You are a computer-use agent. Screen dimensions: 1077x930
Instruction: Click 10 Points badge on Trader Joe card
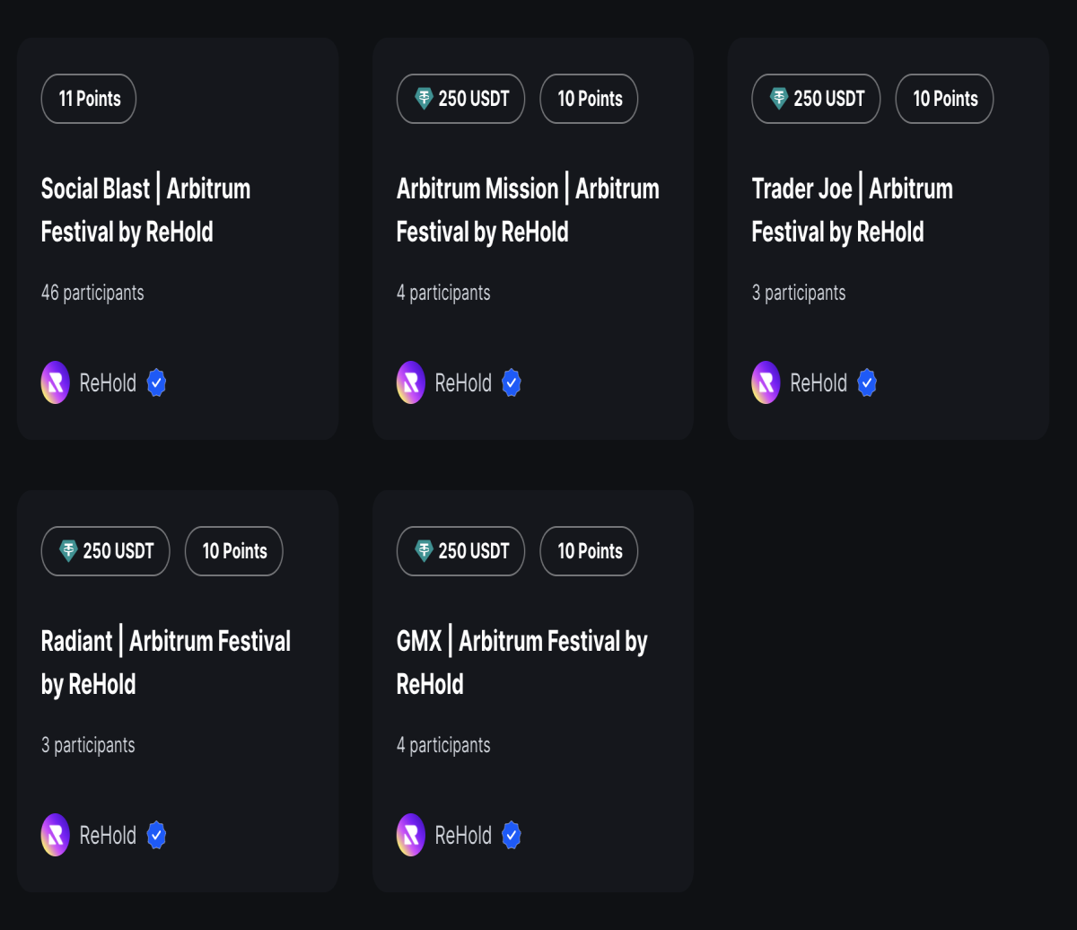944,99
